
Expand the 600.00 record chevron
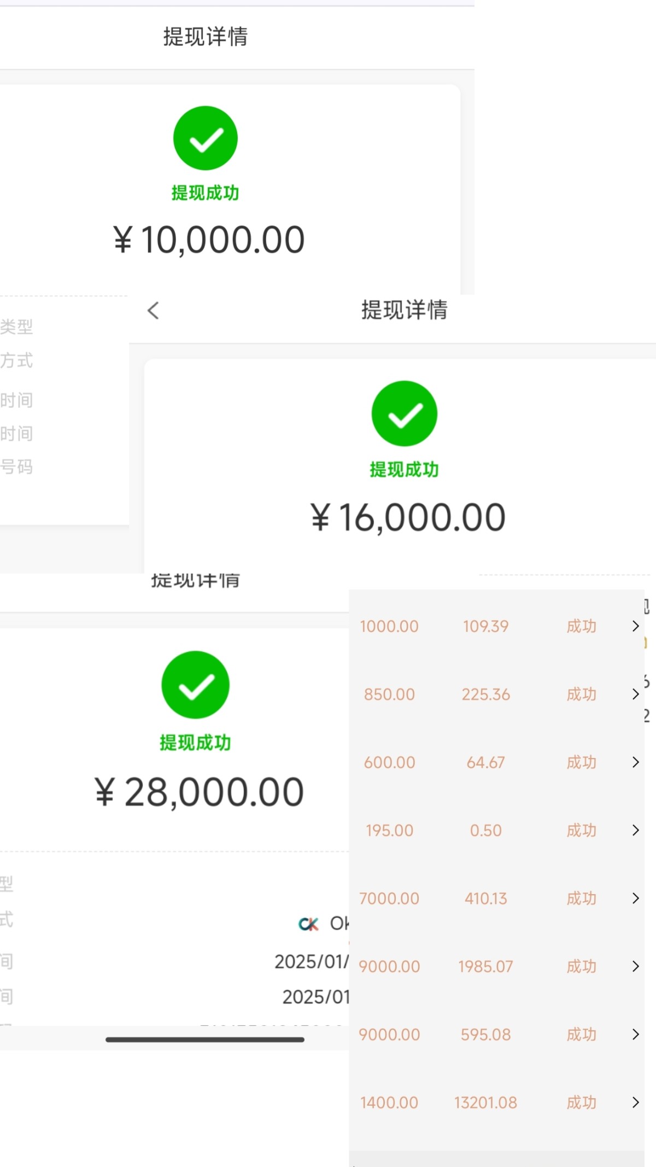tap(635, 762)
